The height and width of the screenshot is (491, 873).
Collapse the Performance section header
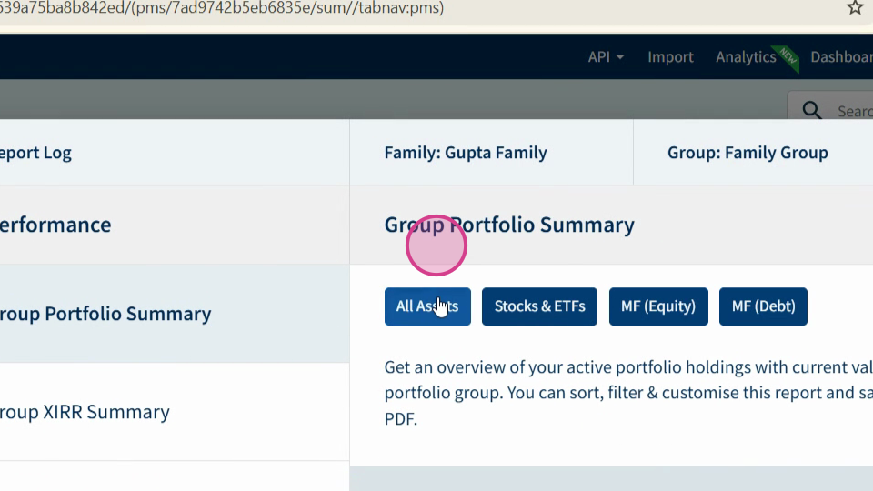(x=175, y=225)
